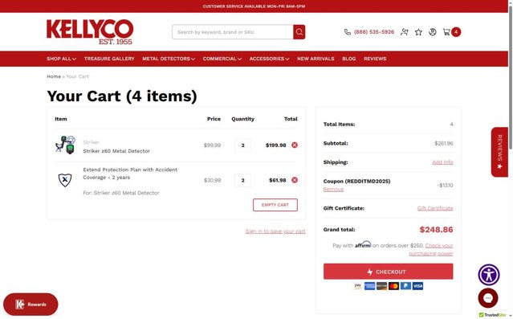Click Add Info for shipping
Screen dimensions: 513x319
[x=442, y=162]
